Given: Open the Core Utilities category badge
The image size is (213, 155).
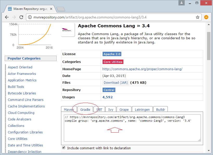Looking at the screenshot, I should 113,62.
